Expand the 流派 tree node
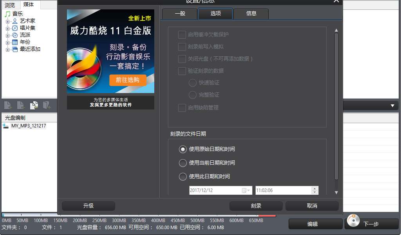The height and width of the screenshot is (235, 401). point(8,36)
